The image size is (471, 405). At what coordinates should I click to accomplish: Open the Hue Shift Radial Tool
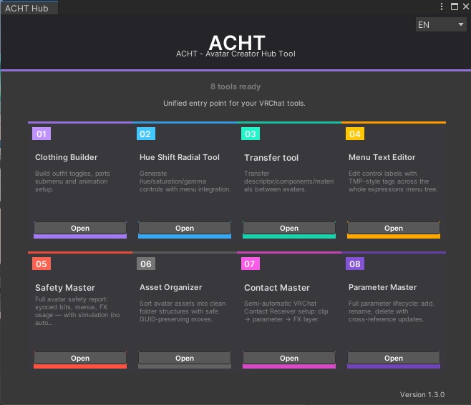coord(185,228)
